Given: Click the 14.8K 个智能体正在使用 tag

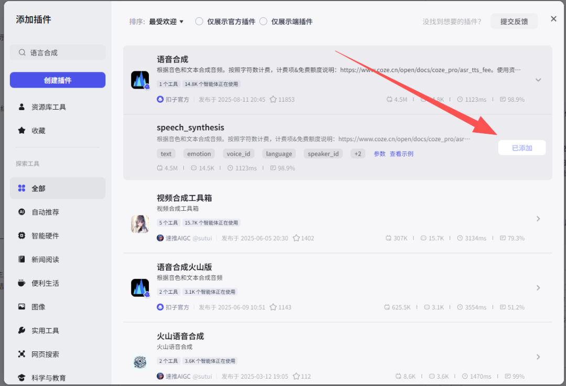Looking at the screenshot, I should 212,84.
